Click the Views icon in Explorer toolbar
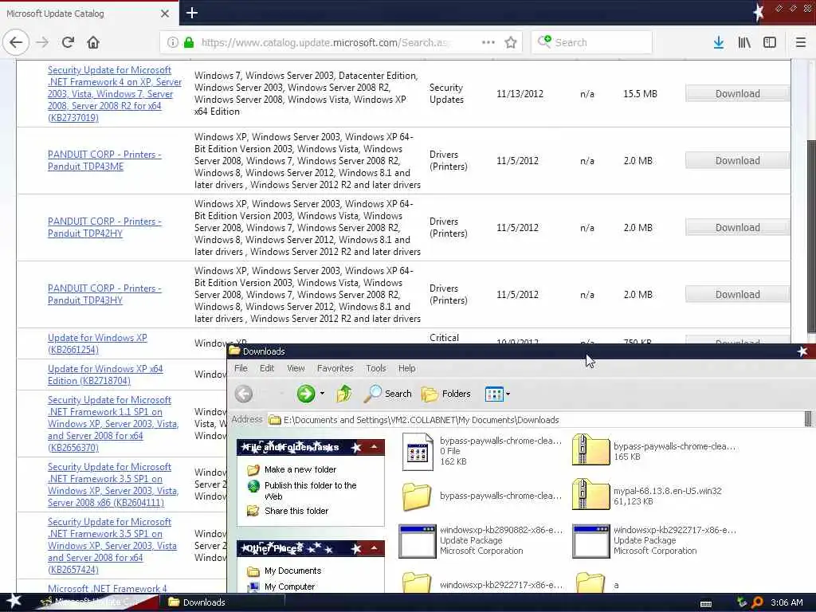This screenshot has height=612, width=816. [x=494, y=394]
